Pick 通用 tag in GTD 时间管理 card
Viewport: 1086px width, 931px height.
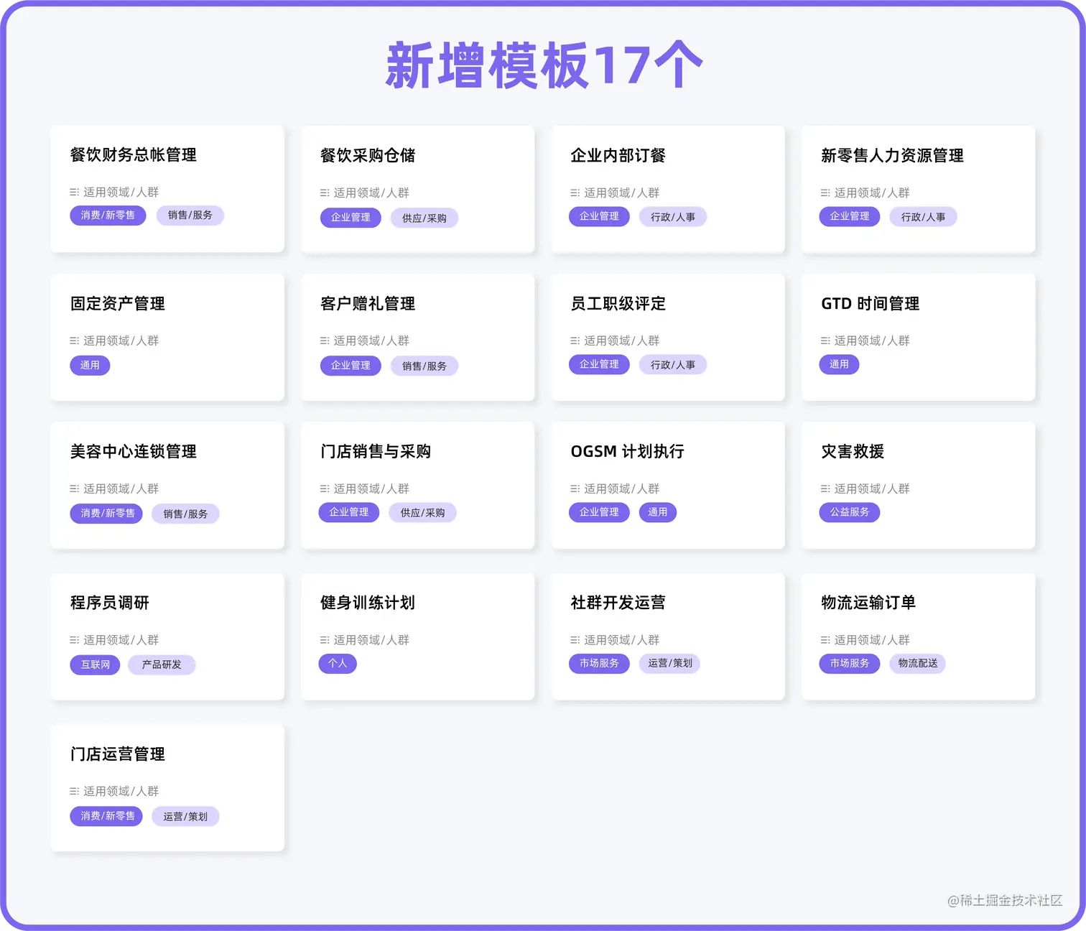tap(839, 364)
